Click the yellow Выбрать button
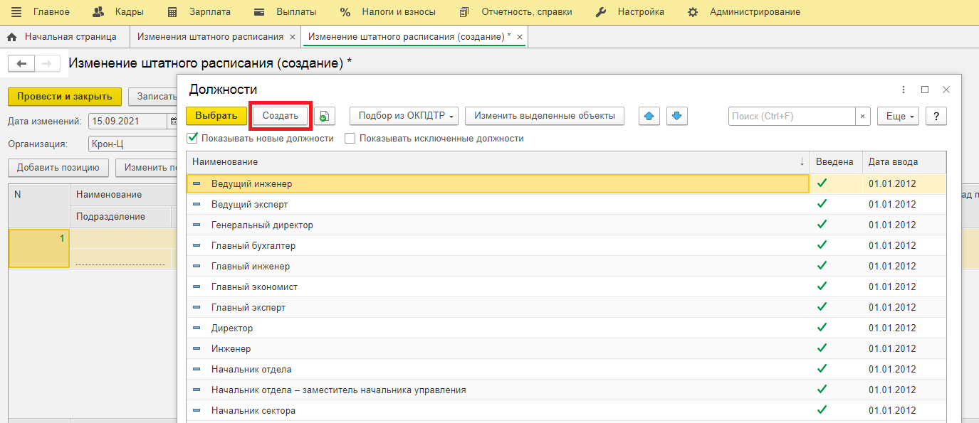Viewport: 979px width, 423px height. tap(216, 116)
